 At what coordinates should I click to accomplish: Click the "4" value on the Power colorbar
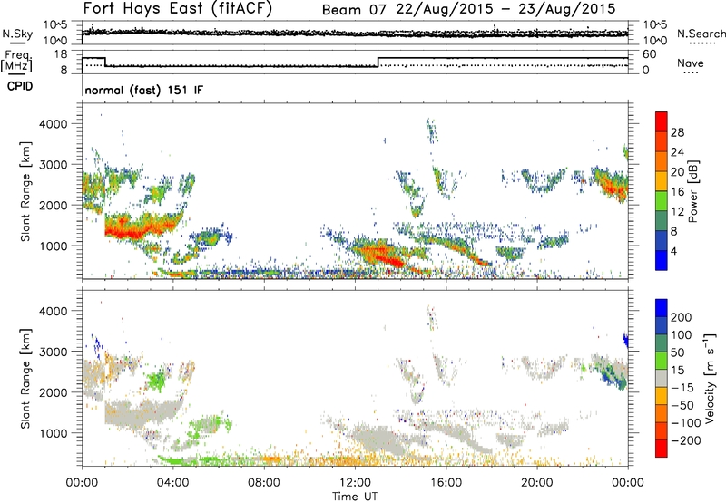click(673, 251)
